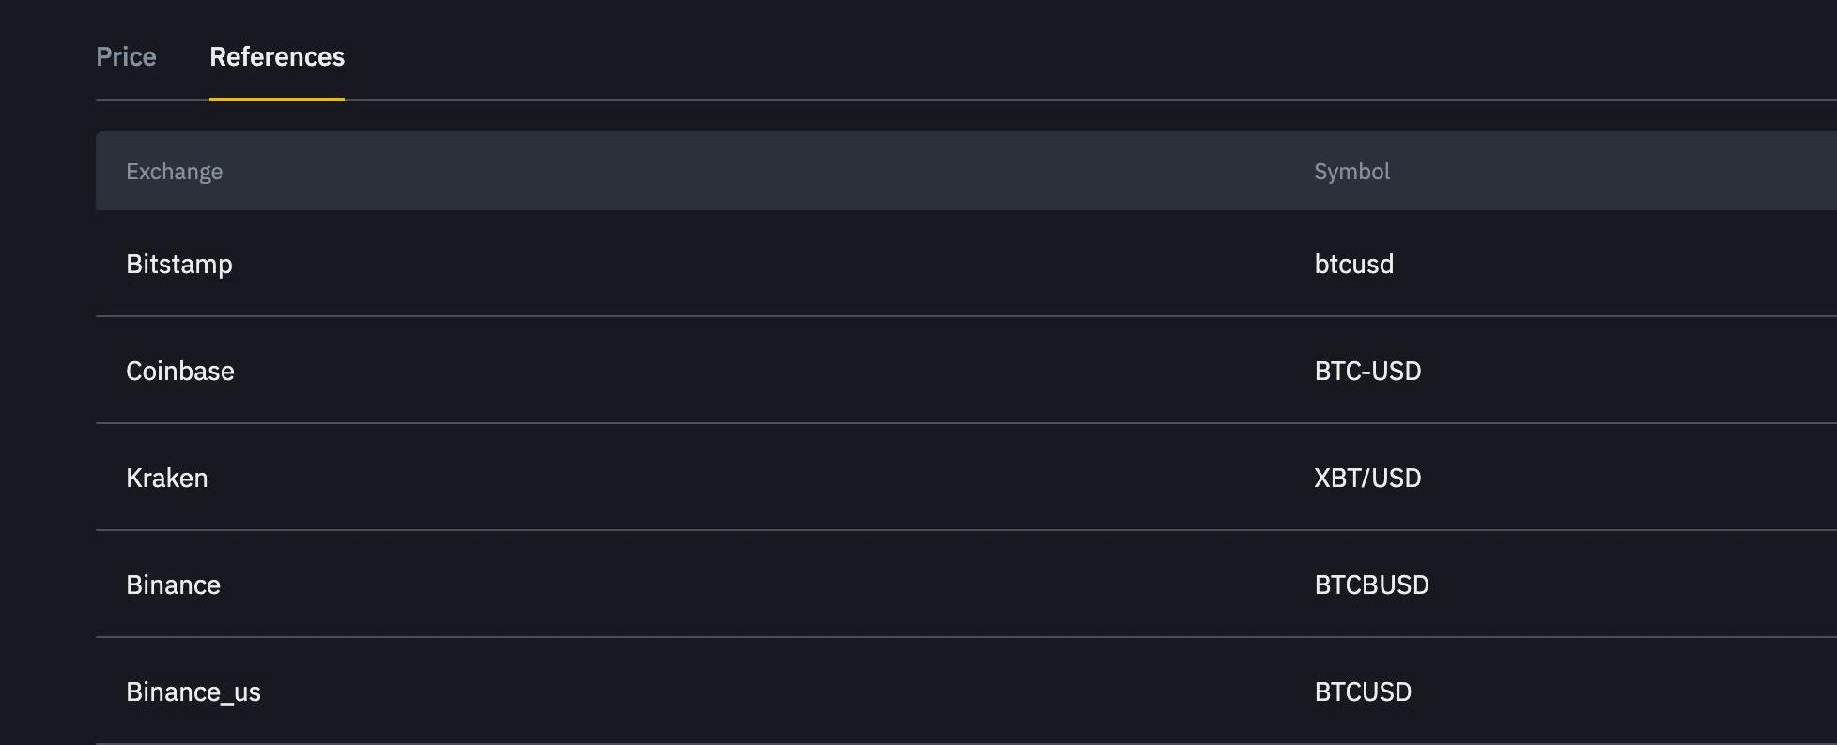Click the btcusd symbol for Bitstamp
Viewport: 1837px width, 745px height.
coord(1353,265)
